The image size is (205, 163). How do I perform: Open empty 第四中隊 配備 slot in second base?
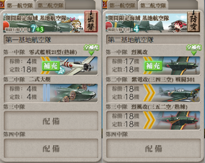(x=154, y=148)
